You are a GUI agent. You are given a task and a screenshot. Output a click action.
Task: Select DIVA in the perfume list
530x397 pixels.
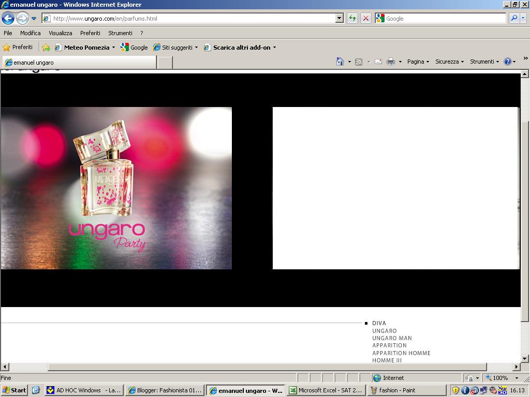(x=379, y=323)
